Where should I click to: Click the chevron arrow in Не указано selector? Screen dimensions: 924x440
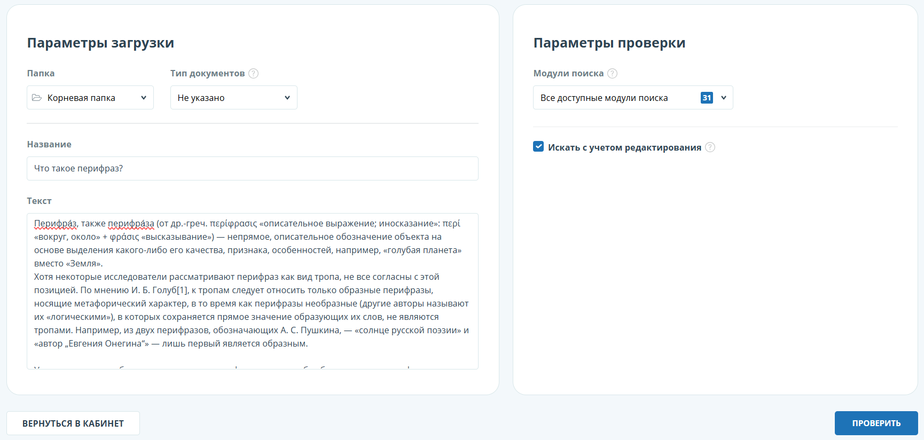(287, 98)
